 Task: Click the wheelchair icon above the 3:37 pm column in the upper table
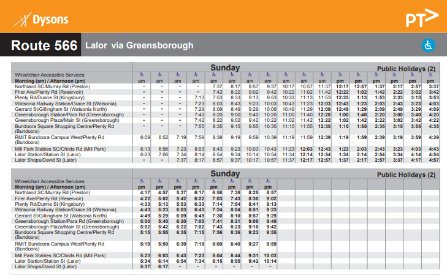[x=430, y=75]
